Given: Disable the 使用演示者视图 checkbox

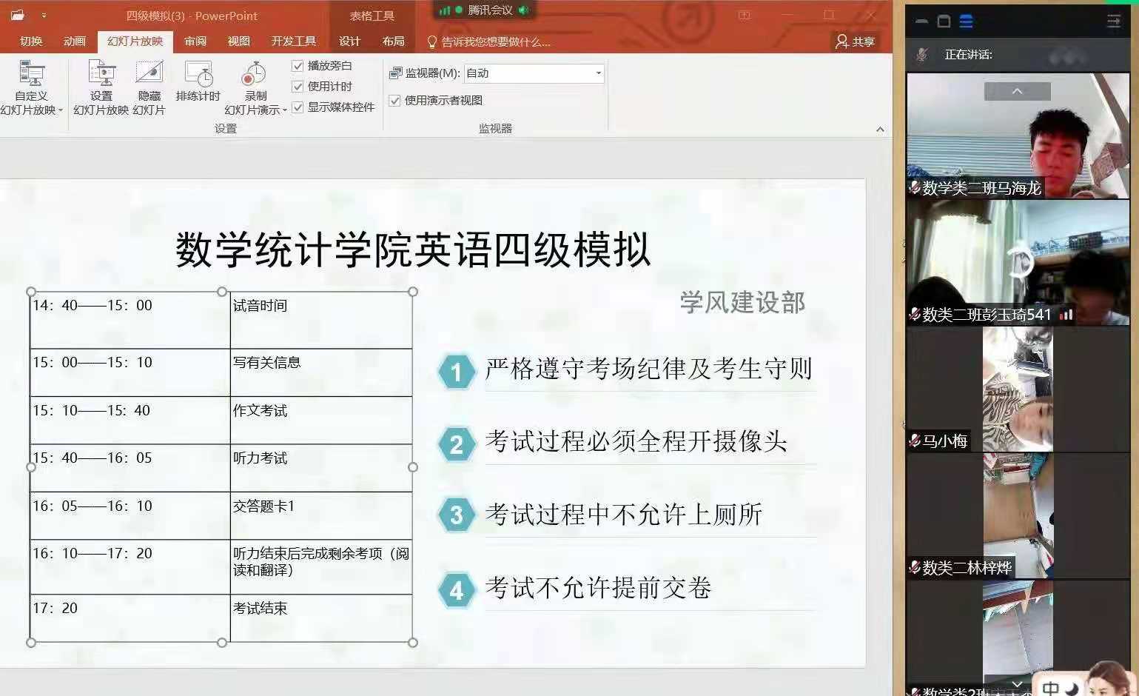Looking at the screenshot, I should [395, 101].
